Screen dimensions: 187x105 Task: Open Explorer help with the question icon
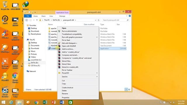tap(130, 16)
